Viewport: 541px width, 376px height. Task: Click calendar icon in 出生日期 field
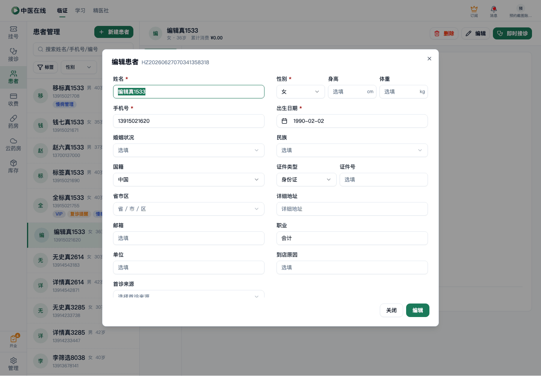click(x=284, y=121)
